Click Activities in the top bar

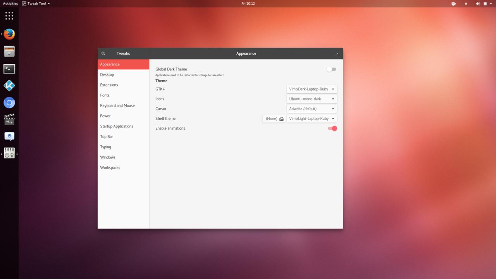tap(10, 3)
